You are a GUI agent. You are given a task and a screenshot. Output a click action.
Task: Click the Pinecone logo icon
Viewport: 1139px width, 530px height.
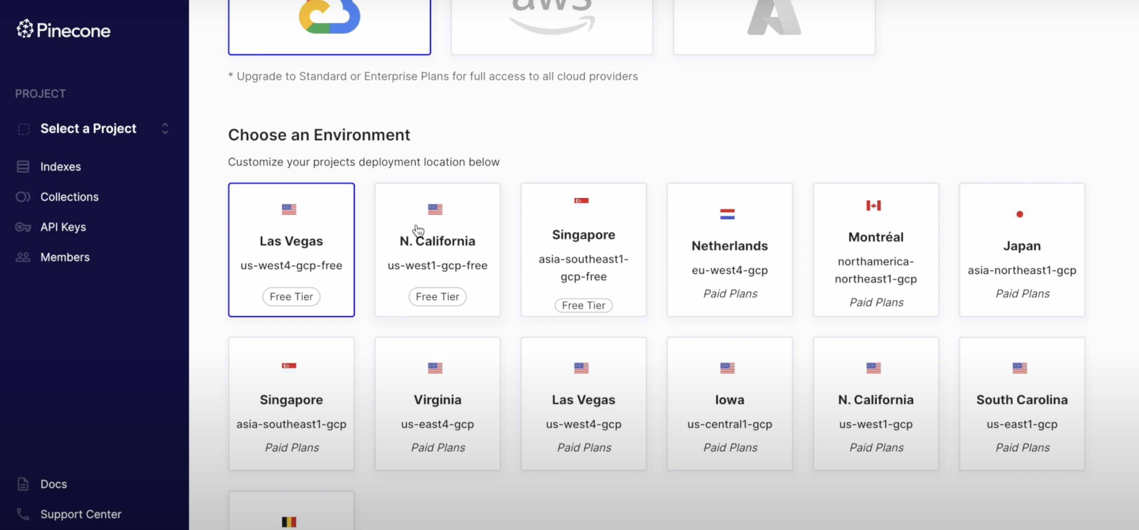pos(25,29)
